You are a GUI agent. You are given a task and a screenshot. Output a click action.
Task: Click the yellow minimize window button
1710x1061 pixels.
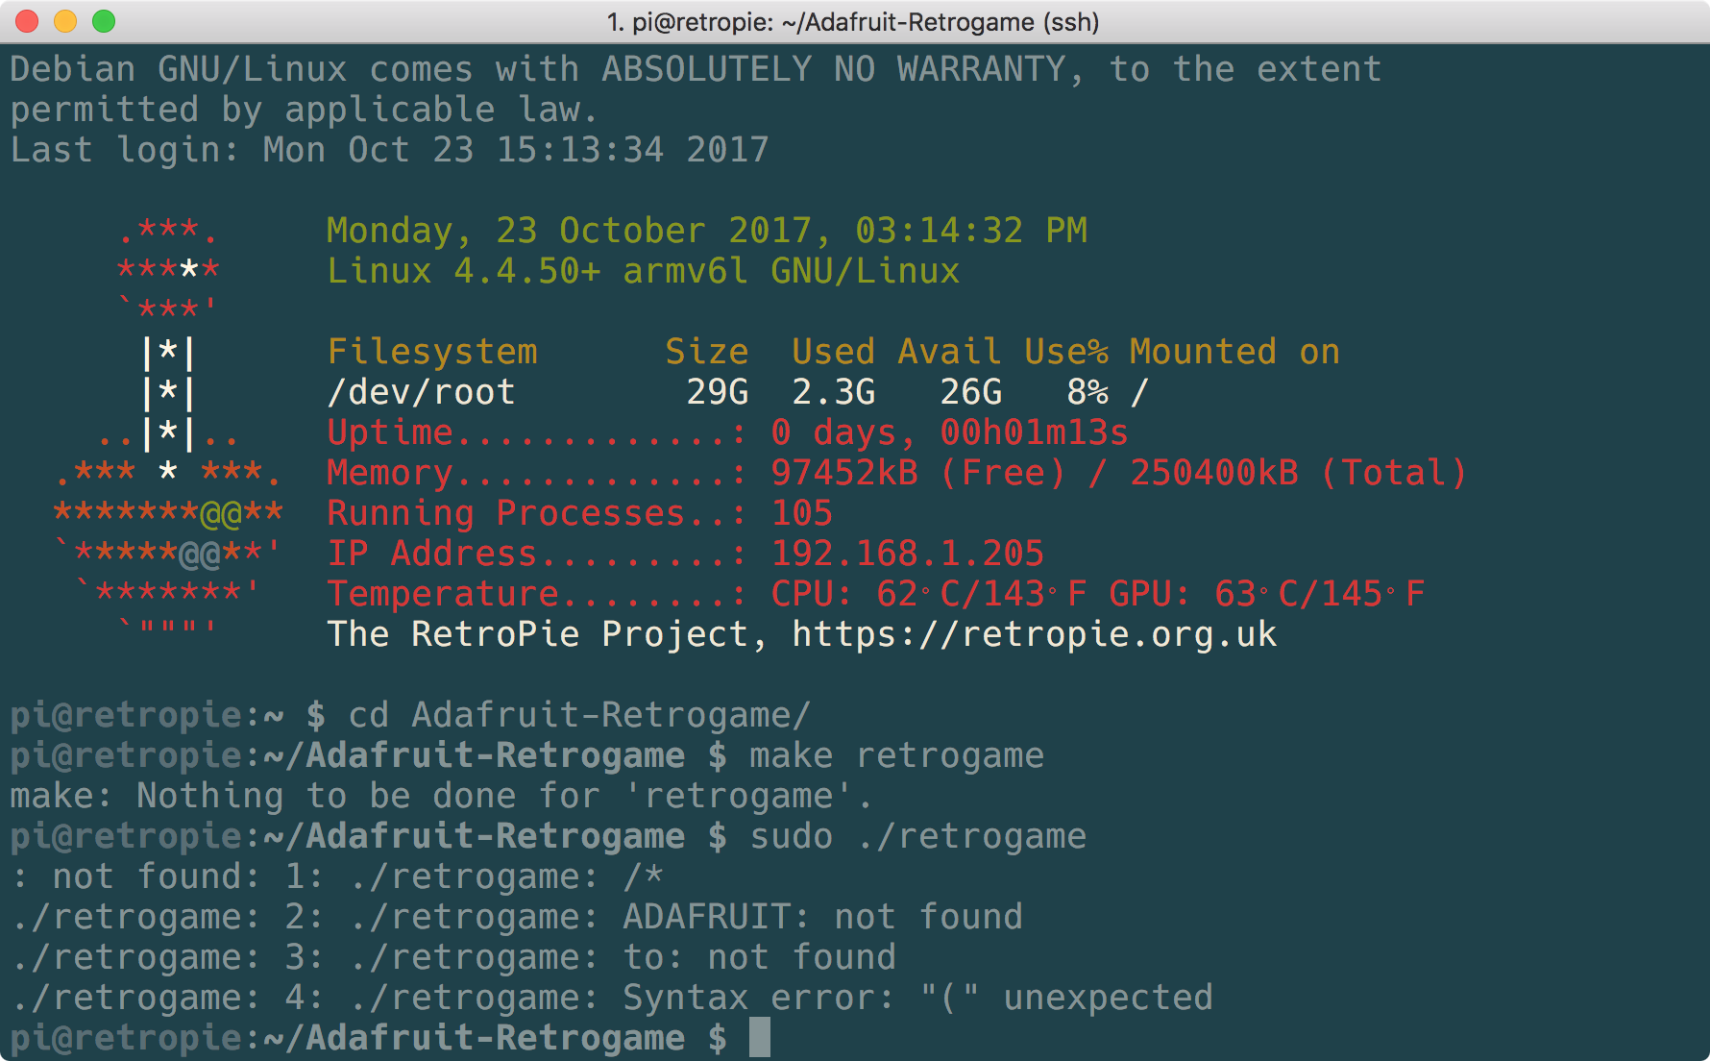tap(65, 21)
